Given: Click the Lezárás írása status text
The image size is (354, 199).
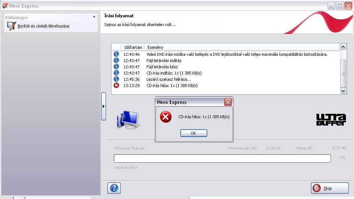Looking at the screenshot, I should 126,167.
